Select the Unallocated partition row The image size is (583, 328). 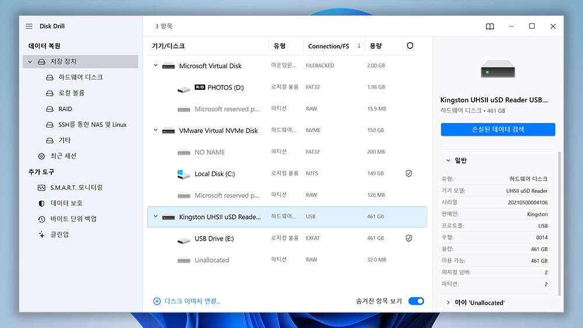[x=287, y=260]
